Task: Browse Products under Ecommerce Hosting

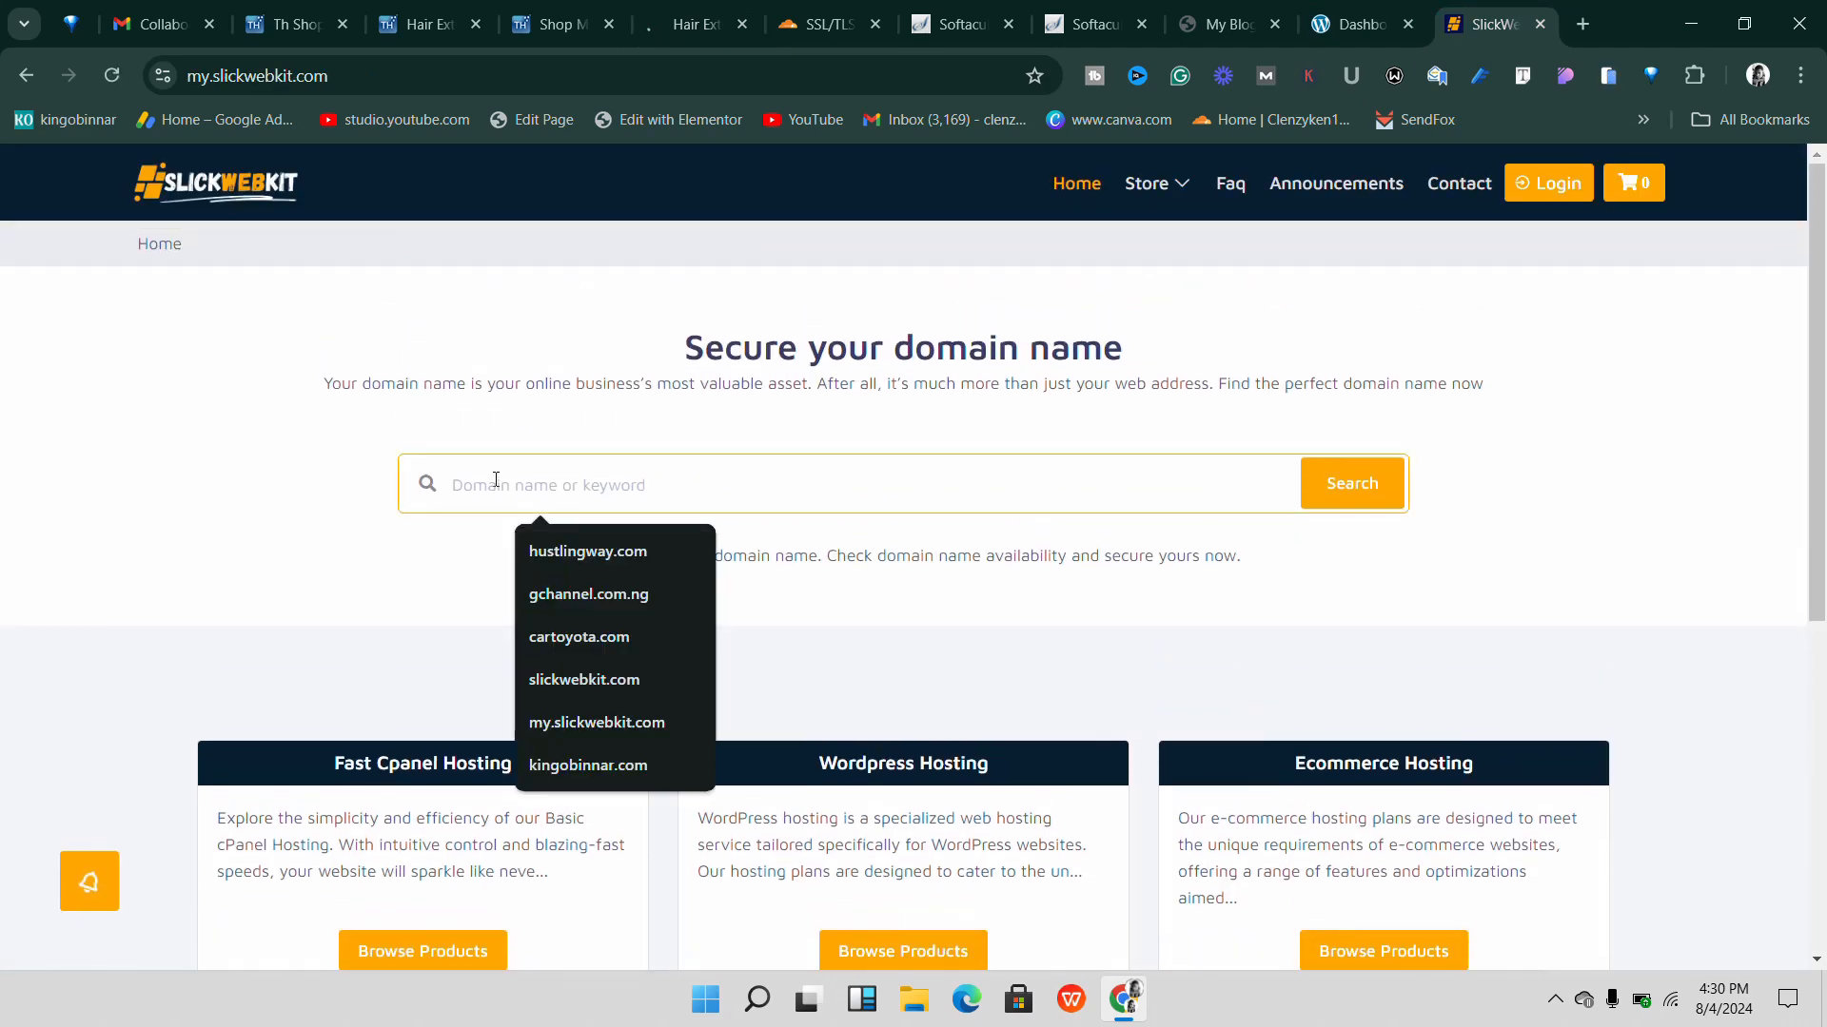Action: (1384, 951)
